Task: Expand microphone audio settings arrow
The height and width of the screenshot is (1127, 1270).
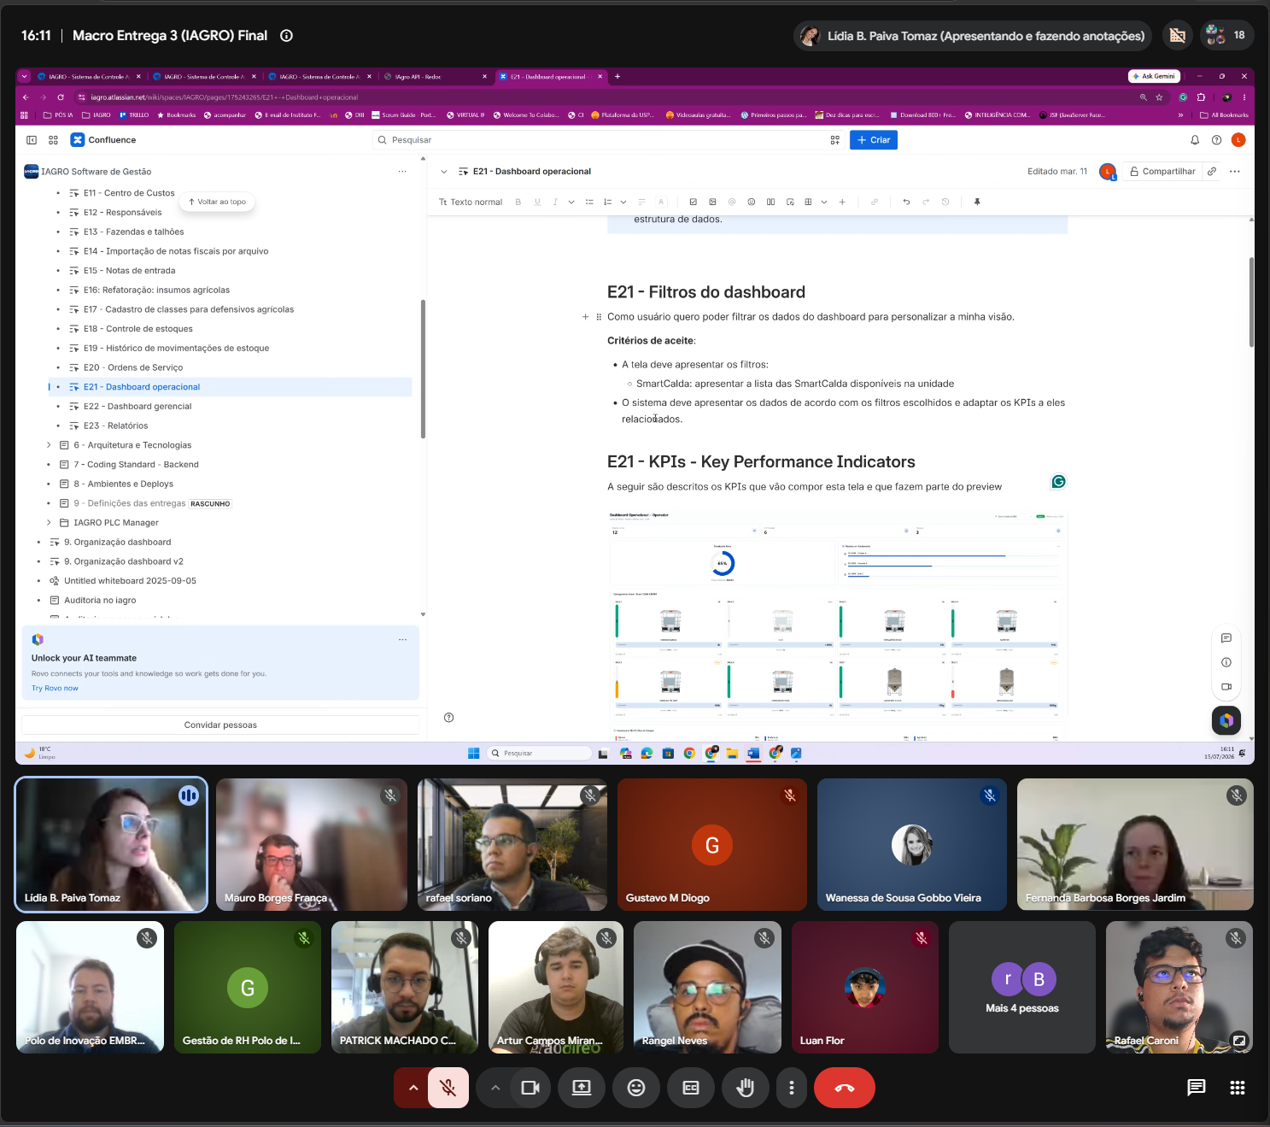Action: [413, 1088]
